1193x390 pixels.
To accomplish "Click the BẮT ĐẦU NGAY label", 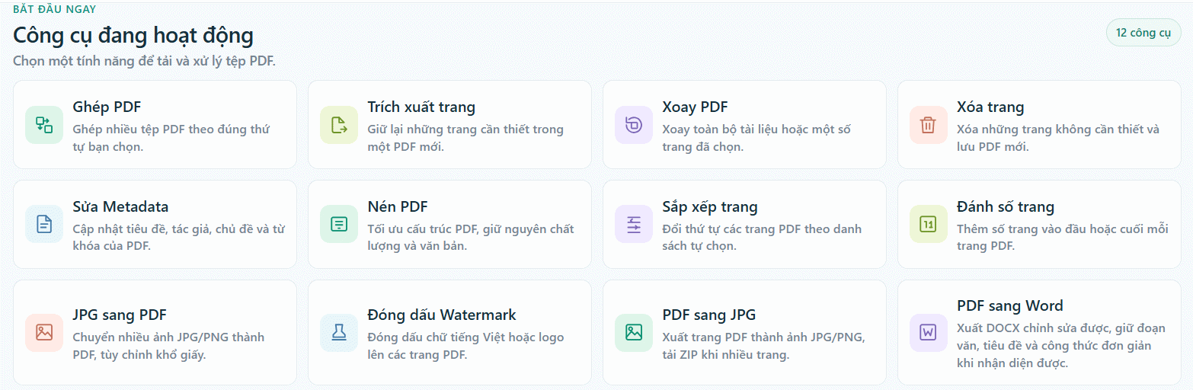I will pos(55,9).
